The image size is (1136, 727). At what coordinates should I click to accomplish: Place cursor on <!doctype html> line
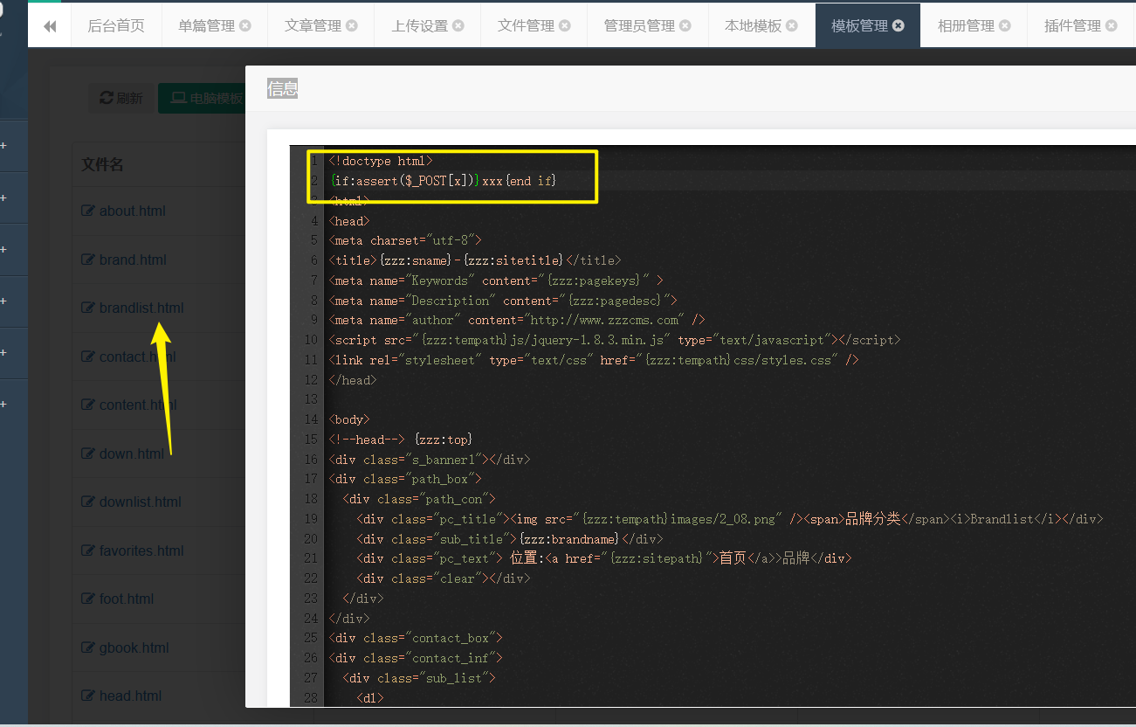(x=381, y=161)
